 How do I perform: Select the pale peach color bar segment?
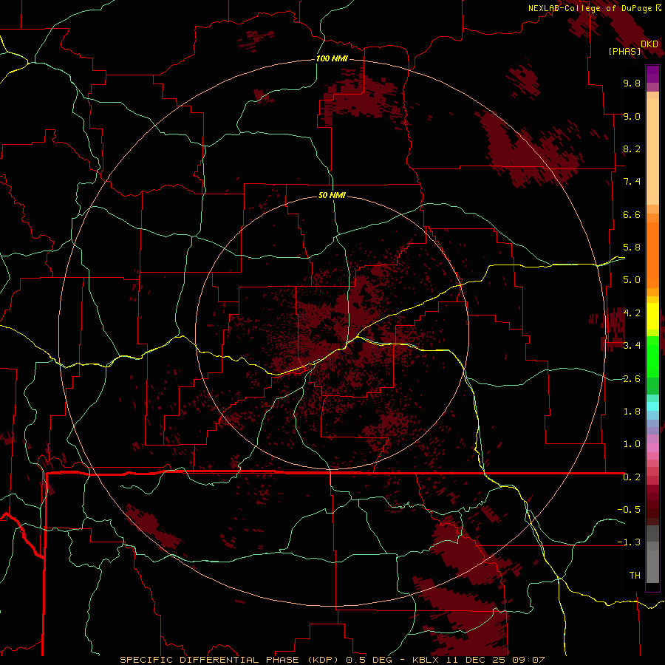[652, 151]
